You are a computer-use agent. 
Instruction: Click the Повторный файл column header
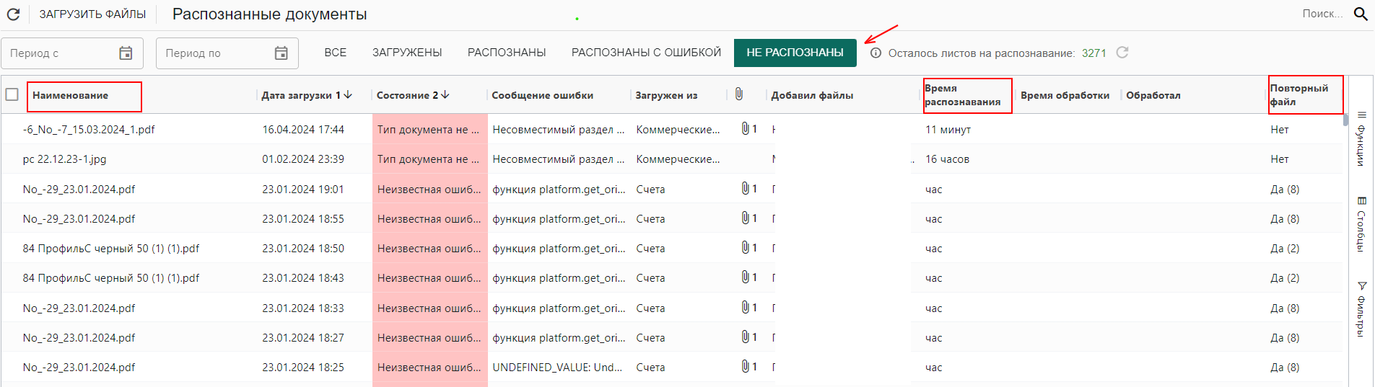pos(1298,95)
